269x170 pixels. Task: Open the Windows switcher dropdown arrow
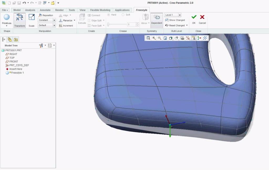[49, 3]
